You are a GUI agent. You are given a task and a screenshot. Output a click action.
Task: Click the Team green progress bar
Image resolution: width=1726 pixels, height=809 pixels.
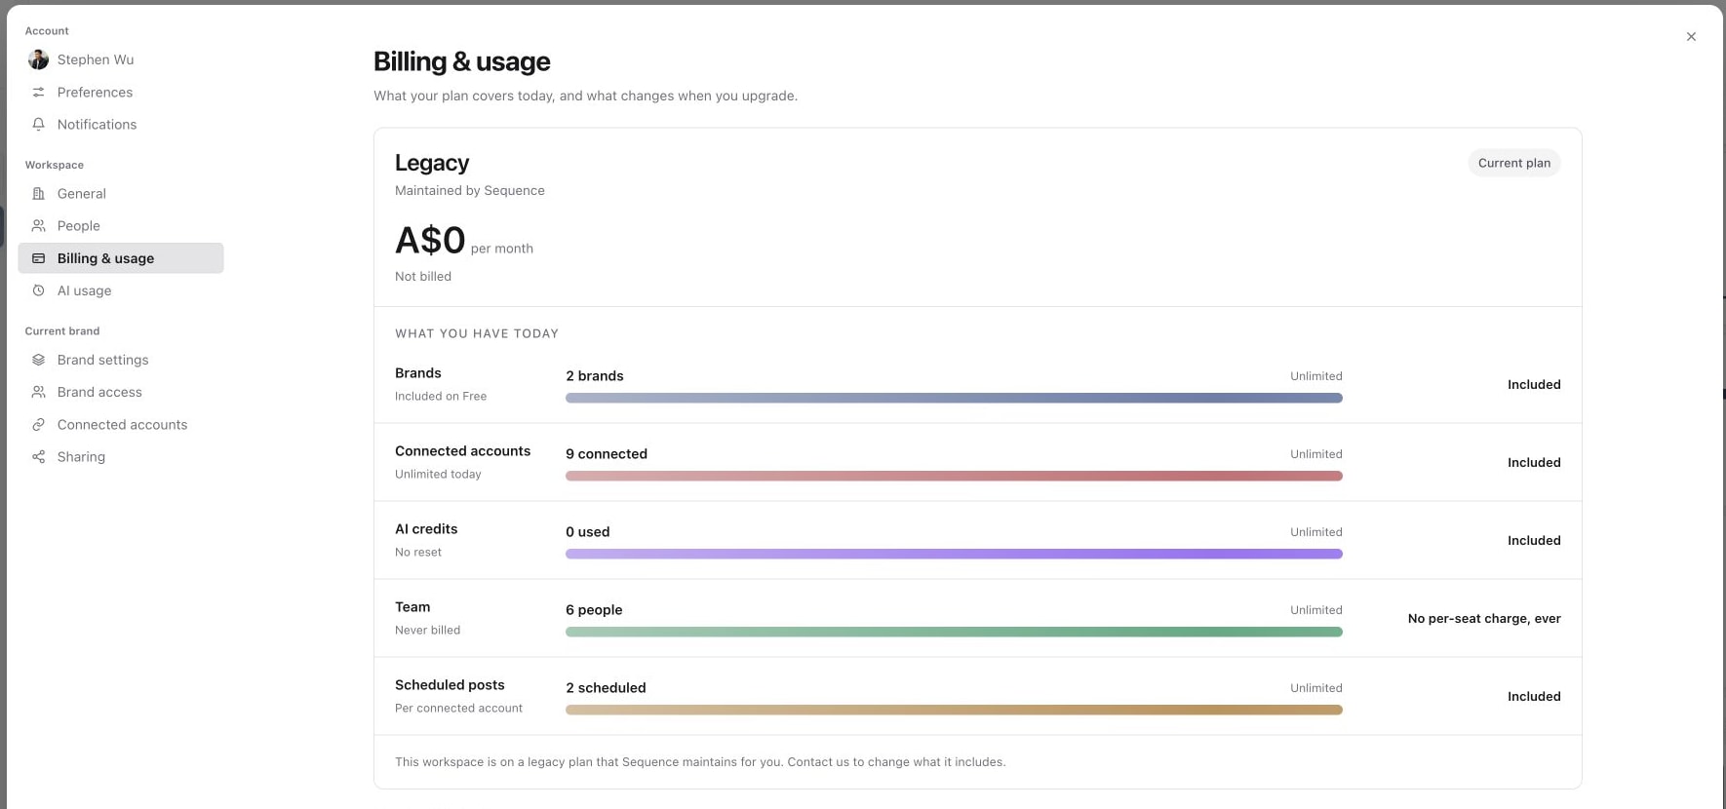pos(954,632)
